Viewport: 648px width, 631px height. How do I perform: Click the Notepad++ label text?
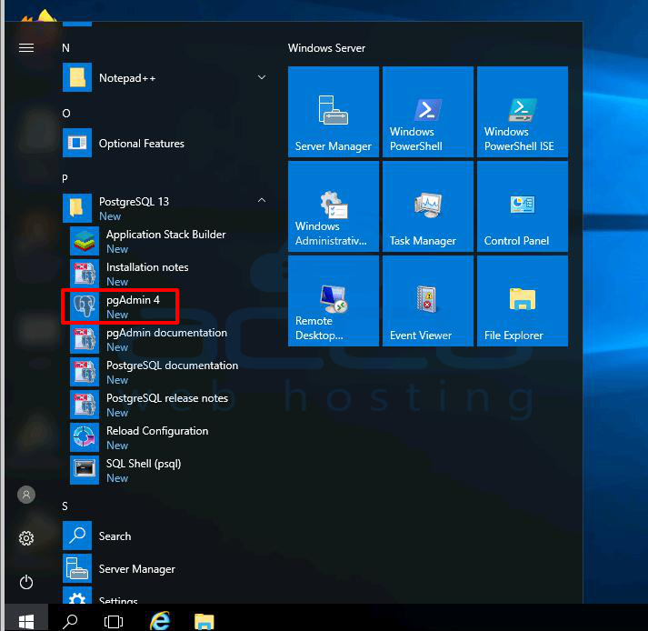127,78
